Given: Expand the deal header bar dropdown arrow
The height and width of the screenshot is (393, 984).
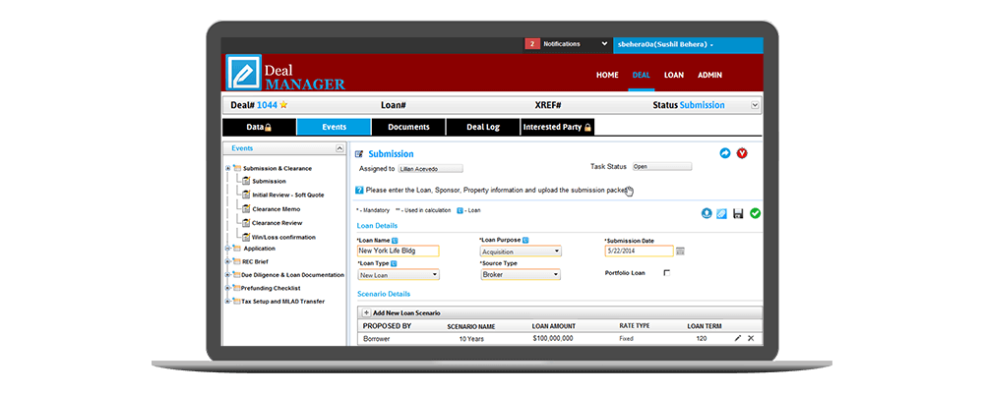Looking at the screenshot, I should pos(755,105).
